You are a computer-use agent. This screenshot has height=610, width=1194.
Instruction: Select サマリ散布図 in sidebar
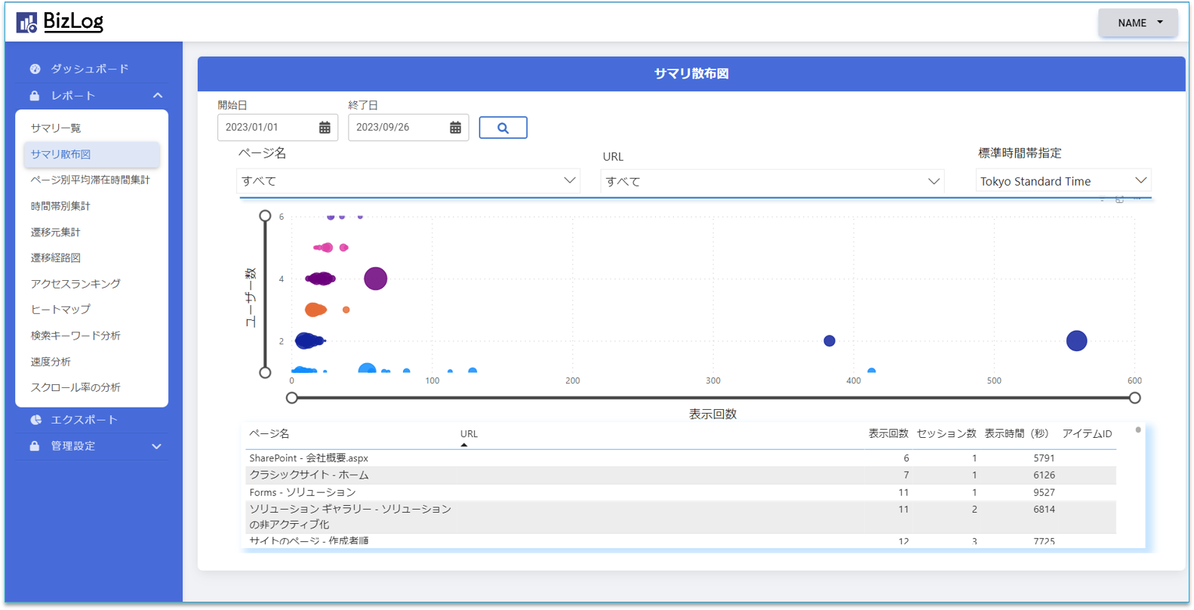(x=91, y=154)
